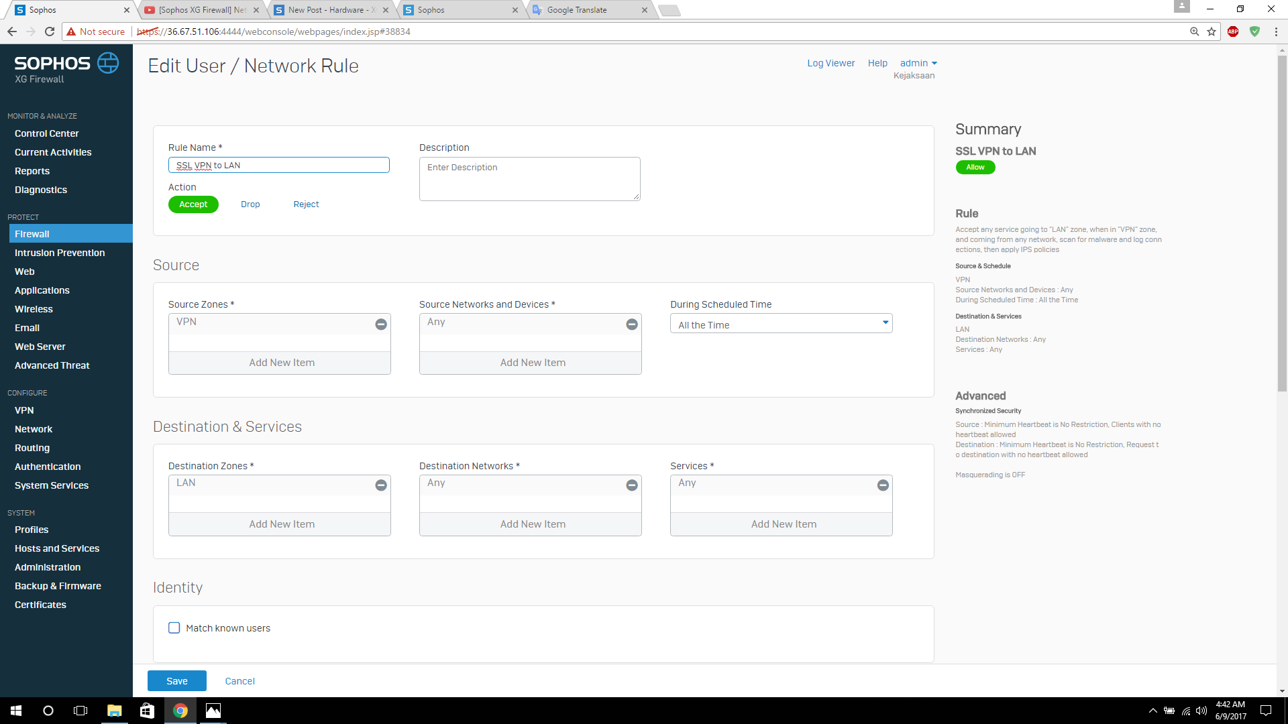Open the AdBlock Plus extension icon

(x=1233, y=32)
